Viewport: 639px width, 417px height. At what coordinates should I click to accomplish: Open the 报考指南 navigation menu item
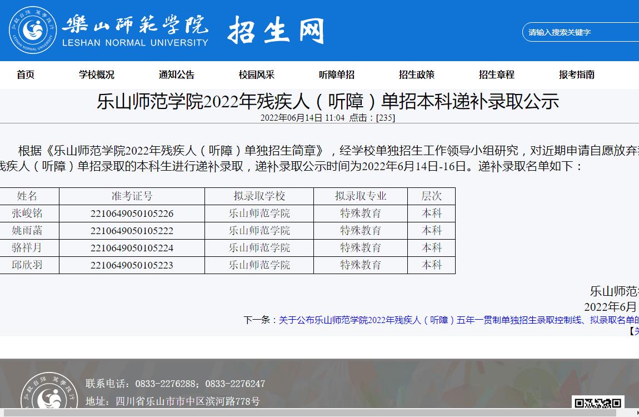(576, 75)
